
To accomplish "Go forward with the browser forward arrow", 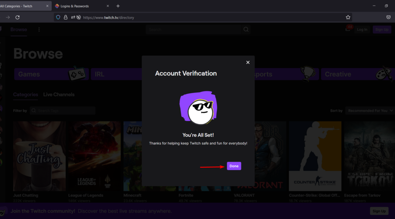I will (x=8, y=18).
